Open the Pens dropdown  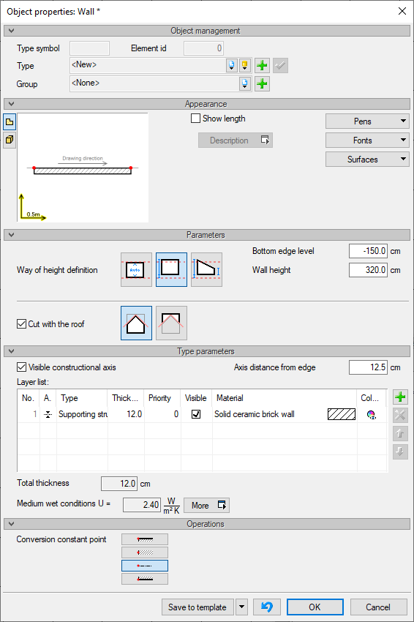click(367, 121)
